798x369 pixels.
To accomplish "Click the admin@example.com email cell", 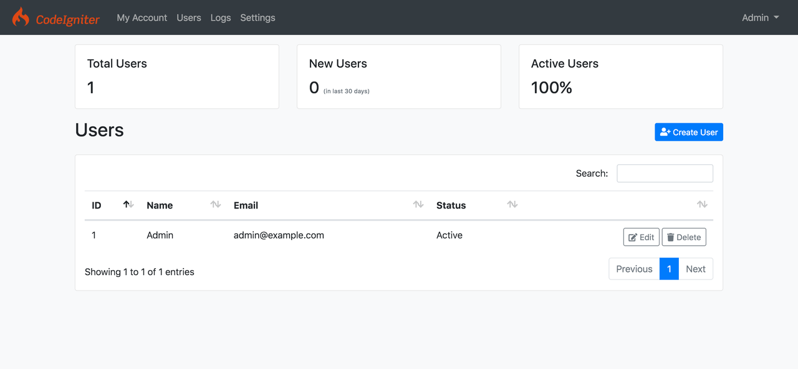I will click(279, 235).
